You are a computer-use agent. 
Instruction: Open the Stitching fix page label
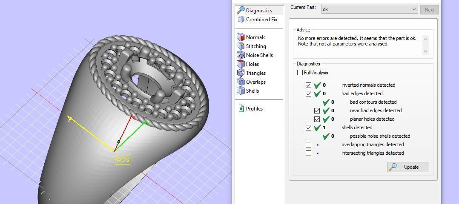click(256, 46)
